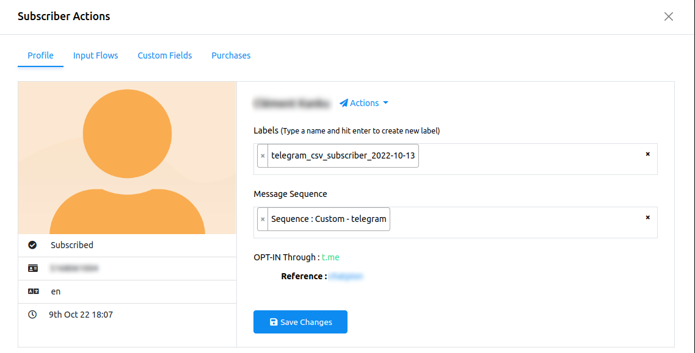Image resolution: width=695 pixels, height=353 pixels.
Task: Click the paper plane icon next to Actions
Action: pos(343,102)
